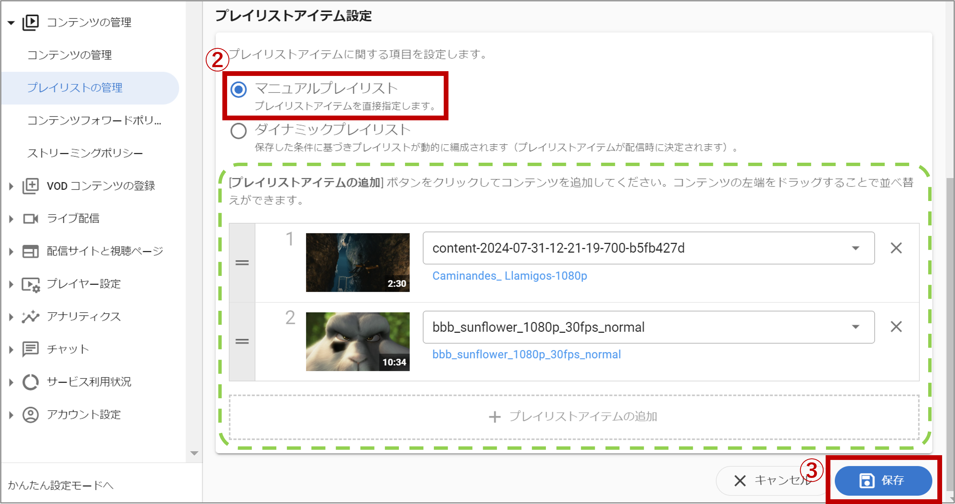The image size is (955, 504).
Task: Click the analytics chart icon
Action: click(31, 317)
